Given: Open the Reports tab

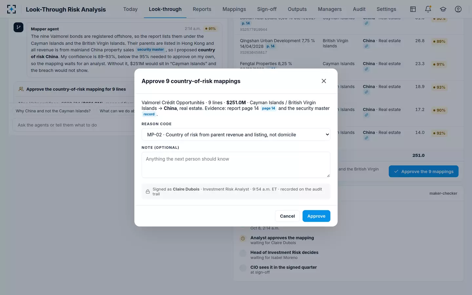Looking at the screenshot, I should pyautogui.click(x=202, y=9).
